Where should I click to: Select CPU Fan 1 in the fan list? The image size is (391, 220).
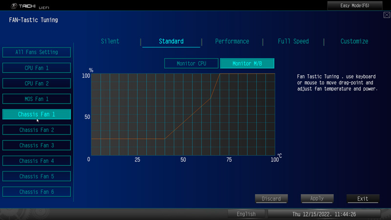(37, 68)
